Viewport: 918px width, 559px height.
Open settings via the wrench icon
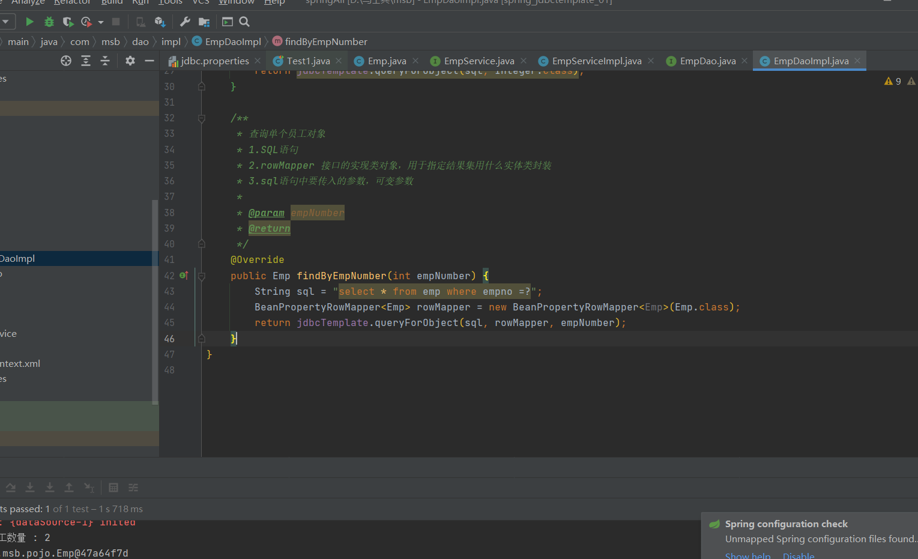click(x=185, y=22)
